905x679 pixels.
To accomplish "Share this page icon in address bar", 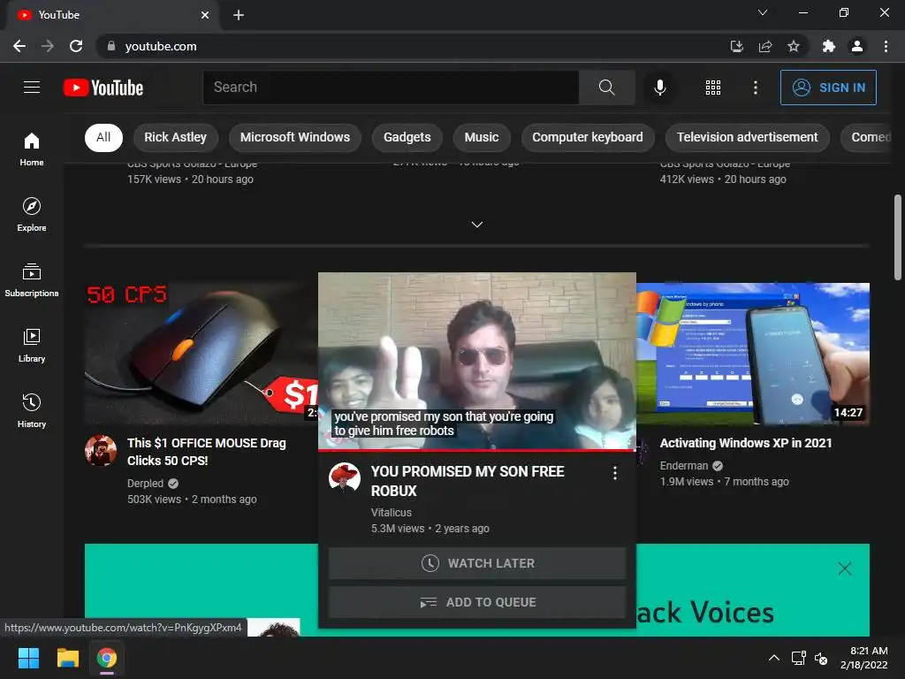I will coord(765,46).
